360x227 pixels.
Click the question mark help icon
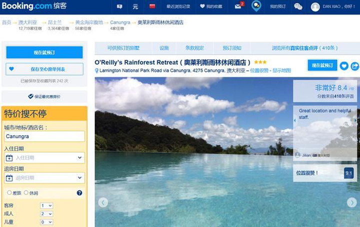[x=79, y=193]
